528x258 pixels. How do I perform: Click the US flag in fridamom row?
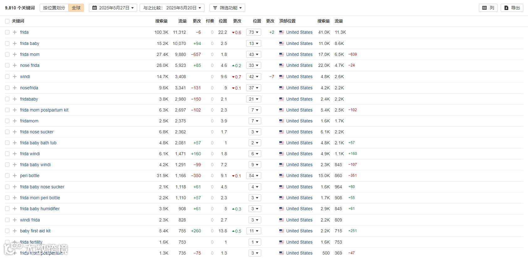(x=282, y=121)
